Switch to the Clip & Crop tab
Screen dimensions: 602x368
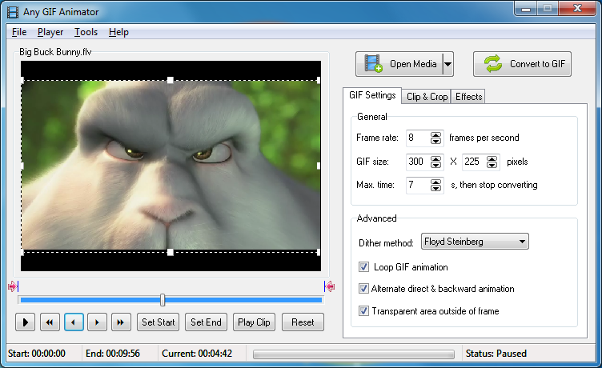coord(427,97)
